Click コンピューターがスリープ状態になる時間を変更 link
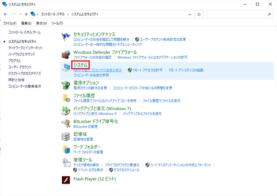The image size is (277, 196). click(143, 88)
